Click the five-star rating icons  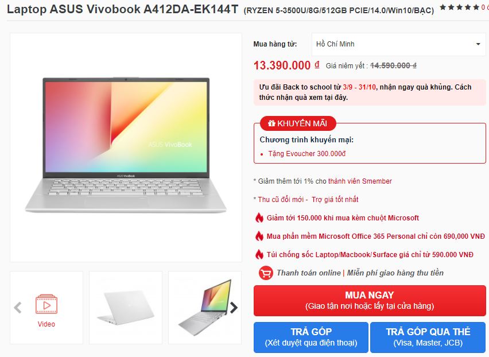pyautogui.click(x=459, y=7)
